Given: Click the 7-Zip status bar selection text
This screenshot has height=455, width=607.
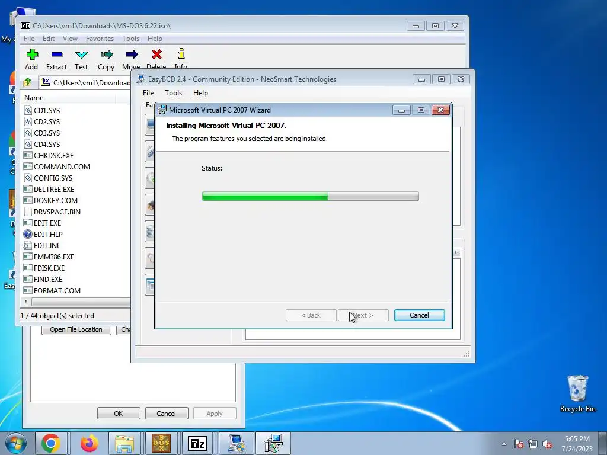Looking at the screenshot, I should (x=57, y=316).
